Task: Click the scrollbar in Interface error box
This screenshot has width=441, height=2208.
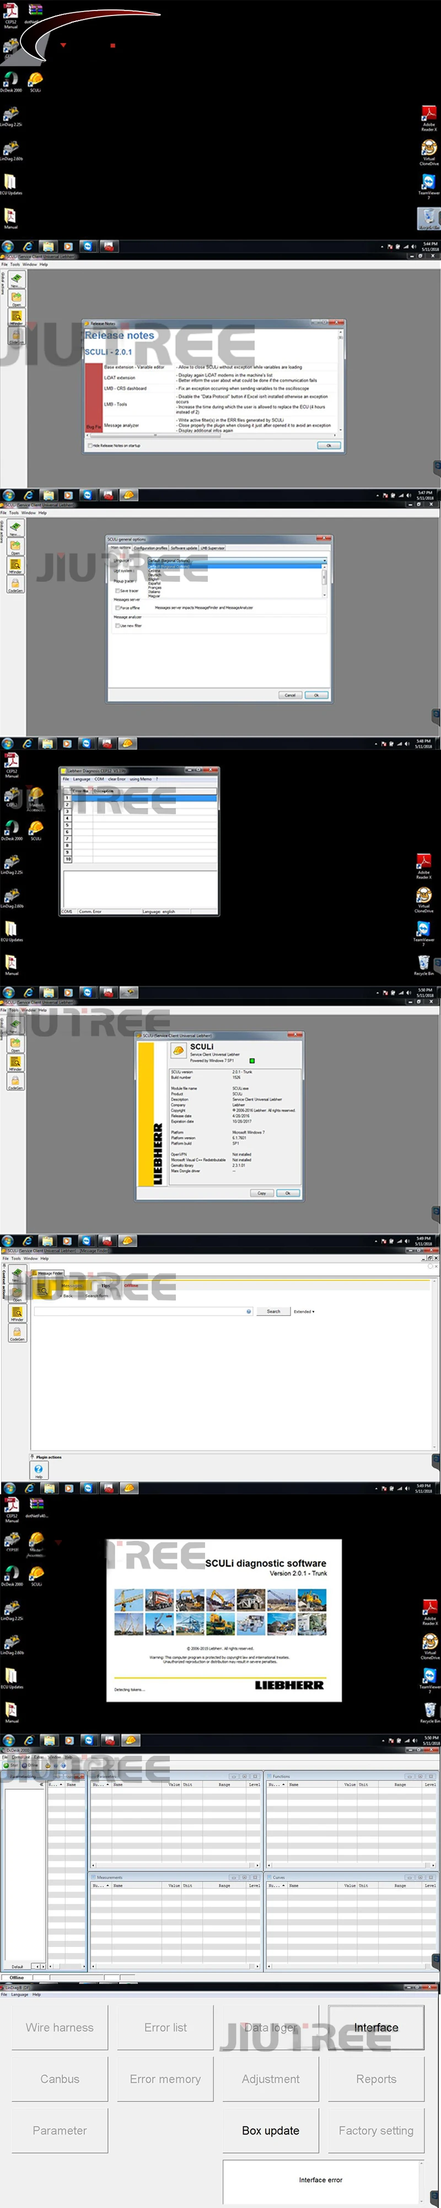Action: (422, 2182)
